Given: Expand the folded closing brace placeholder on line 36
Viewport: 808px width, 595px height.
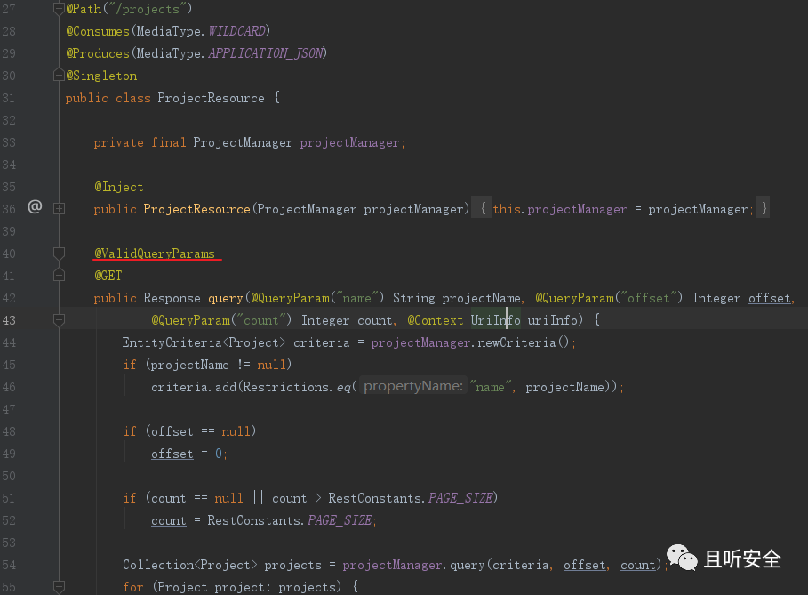Looking at the screenshot, I should click(x=764, y=208).
